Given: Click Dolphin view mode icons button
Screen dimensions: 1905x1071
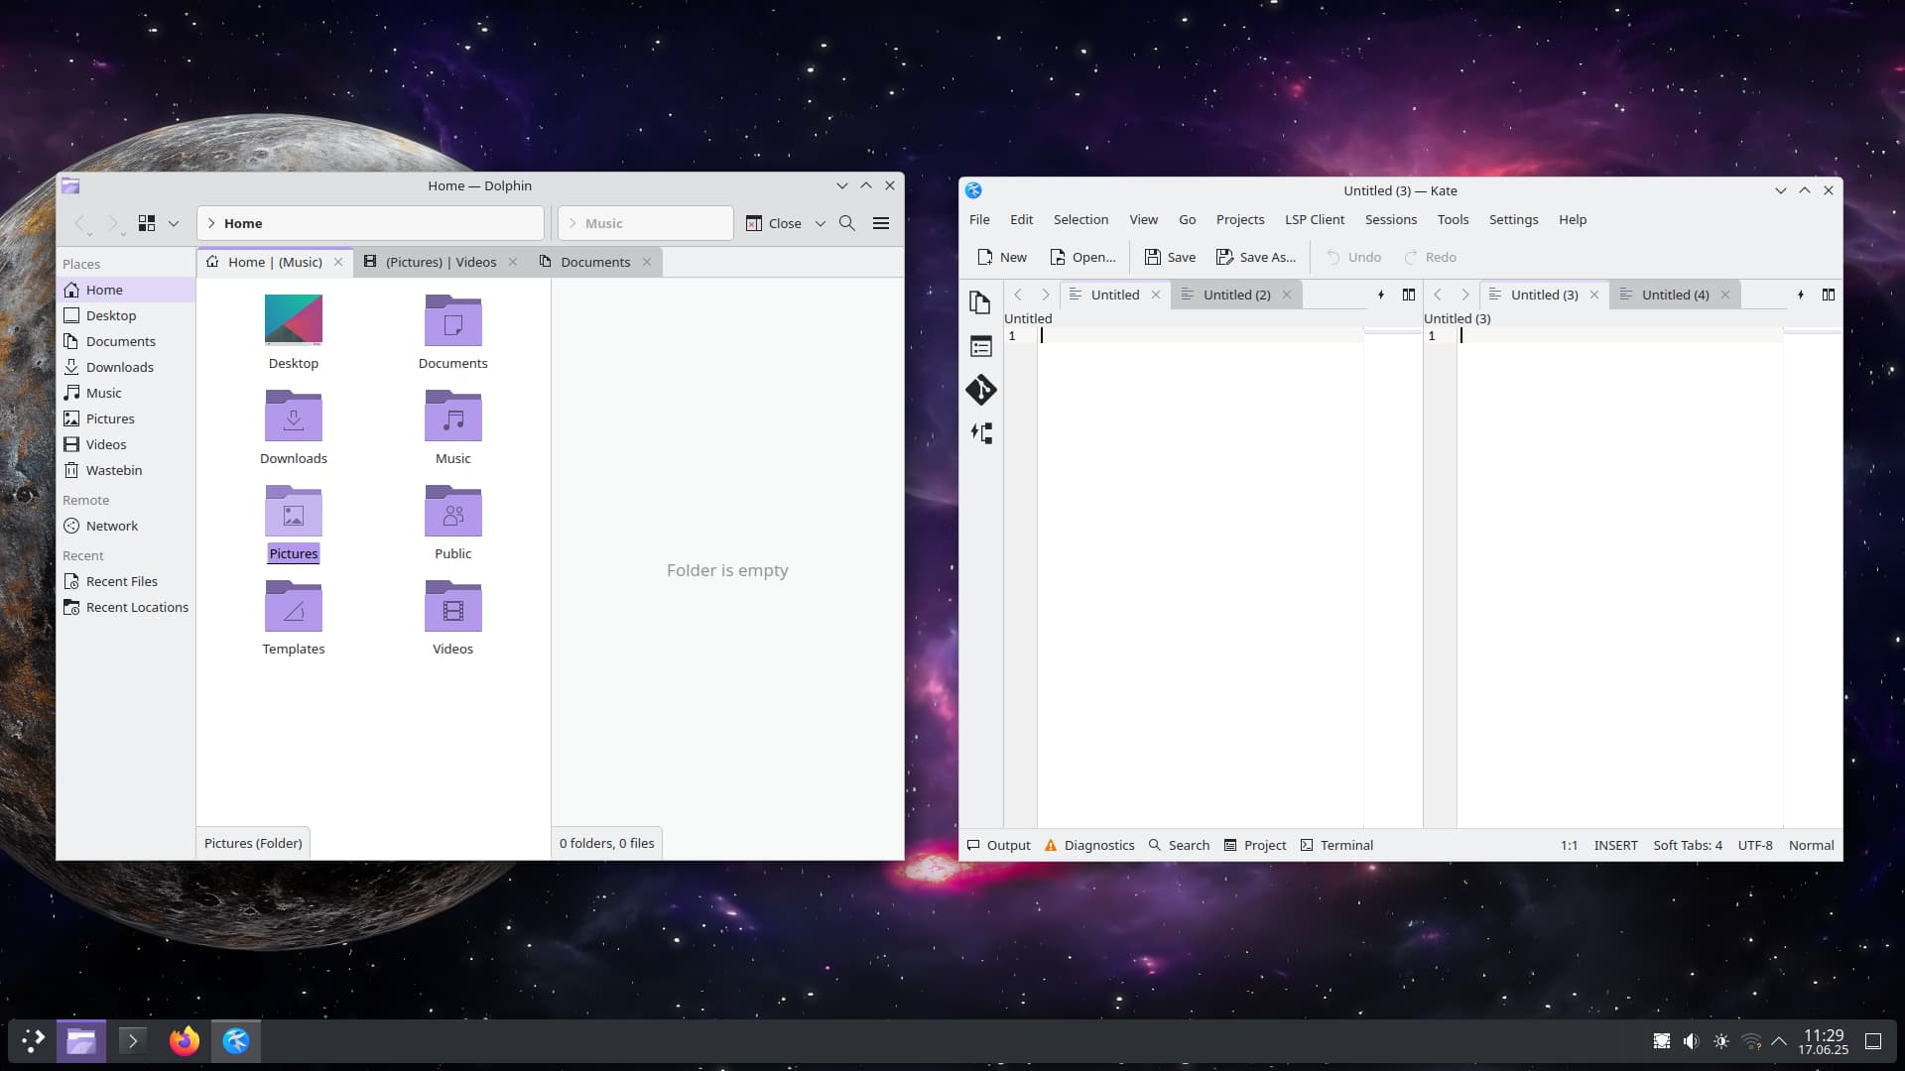Looking at the screenshot, I should [x=147, y=223].
